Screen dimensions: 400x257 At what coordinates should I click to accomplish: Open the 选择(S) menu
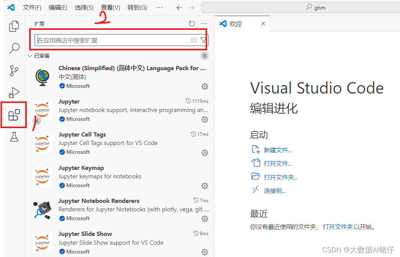click(84, 8)
